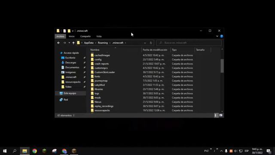
Task: Sort by the Tipo column header
Action: (x=174, y=50)
